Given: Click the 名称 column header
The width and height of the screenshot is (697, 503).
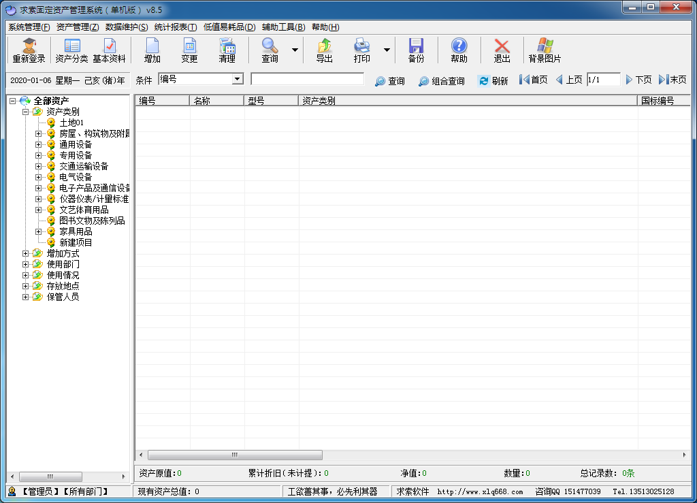Looking at the screenshot, I should (x=217, y=101).
